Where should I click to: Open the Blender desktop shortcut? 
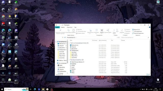click(x=10, y=66)
